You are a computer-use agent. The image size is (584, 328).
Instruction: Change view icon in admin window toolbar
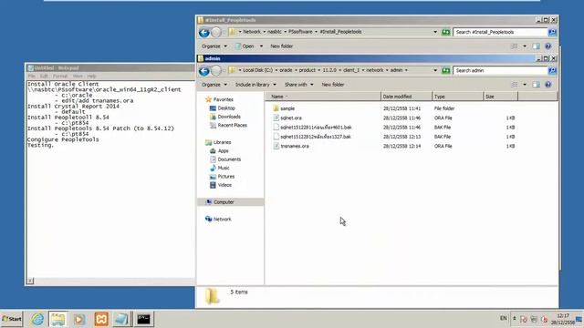[515, 85]
